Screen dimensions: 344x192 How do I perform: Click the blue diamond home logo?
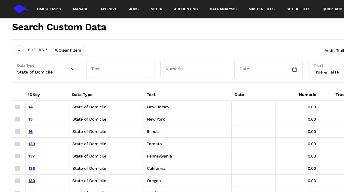(x=21, y=9)
